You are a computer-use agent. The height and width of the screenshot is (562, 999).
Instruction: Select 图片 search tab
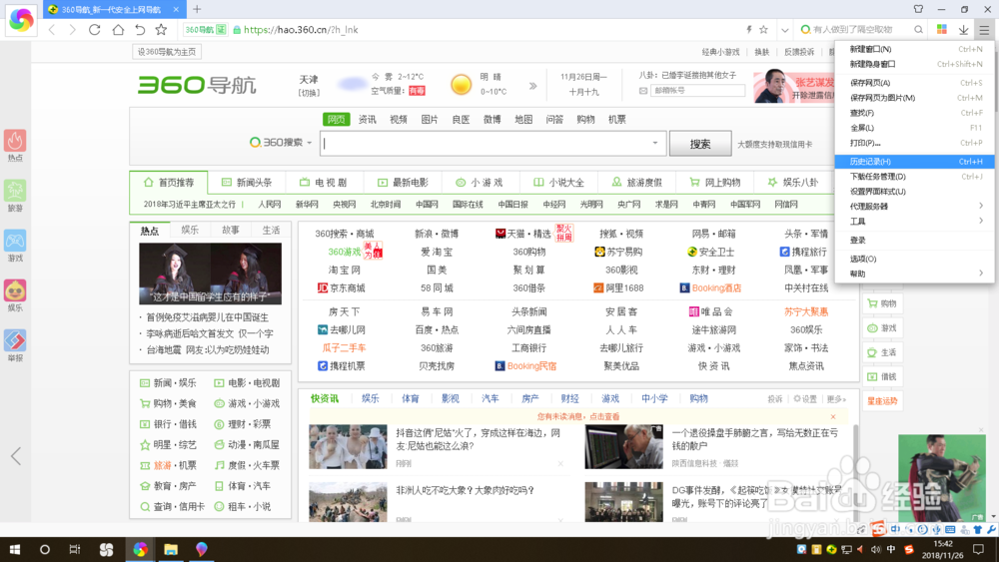(430, 120)
